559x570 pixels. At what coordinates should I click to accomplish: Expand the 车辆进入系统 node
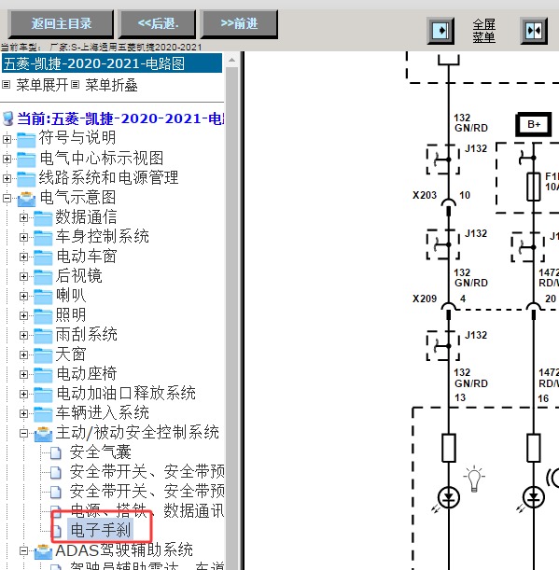[x=23, y=413]
